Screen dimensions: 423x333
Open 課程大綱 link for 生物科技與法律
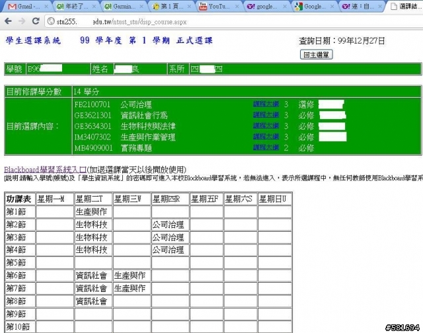pyautogui.click(x=266, y=126)
